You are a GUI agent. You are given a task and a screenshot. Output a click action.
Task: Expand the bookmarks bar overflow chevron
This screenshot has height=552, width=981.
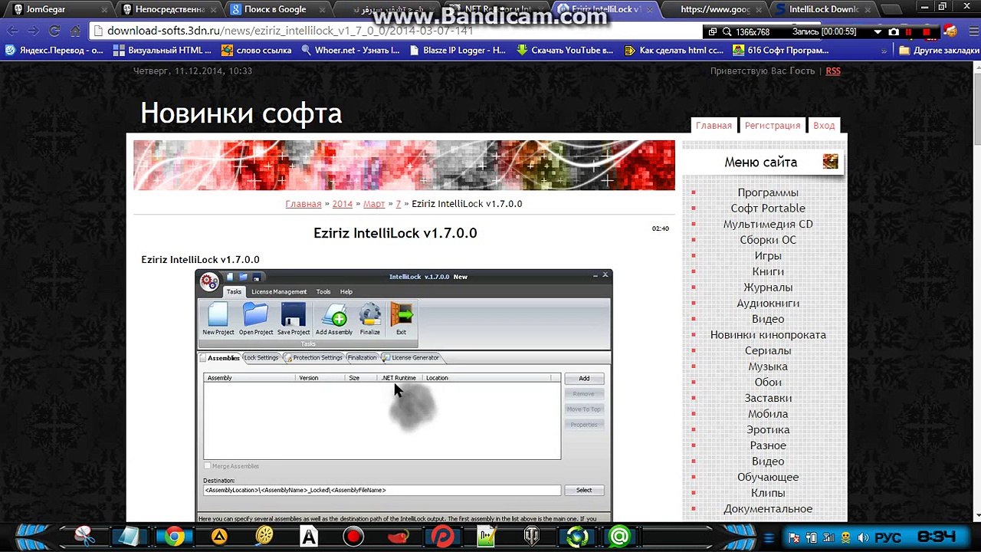pyautogui.click(x=884, y=51)
